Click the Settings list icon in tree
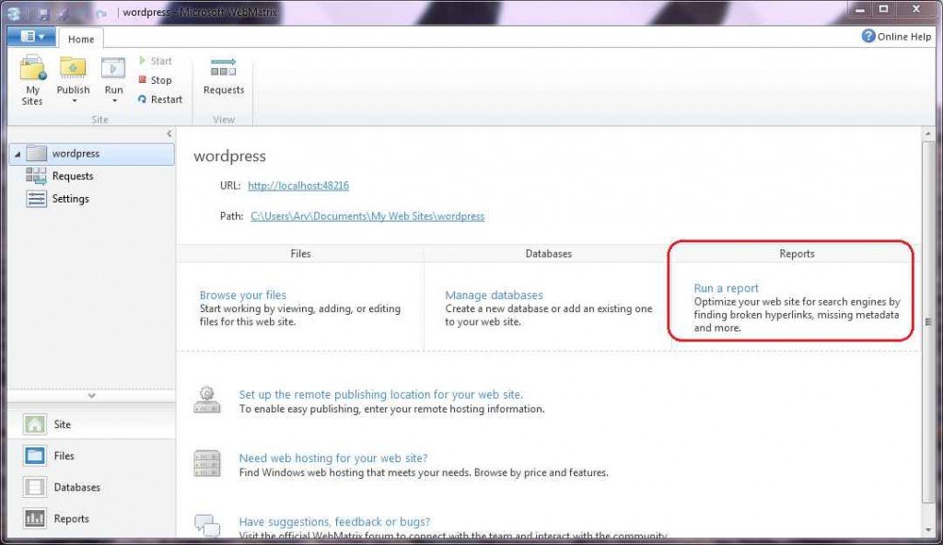Viewport: 943px width, 545px height. (x=36, y=199)
